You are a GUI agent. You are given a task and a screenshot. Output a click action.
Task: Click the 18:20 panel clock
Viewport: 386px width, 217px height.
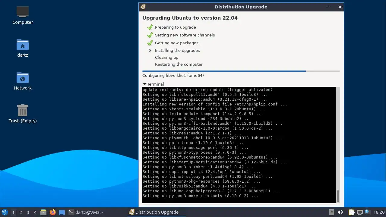(x=379, y=212)
